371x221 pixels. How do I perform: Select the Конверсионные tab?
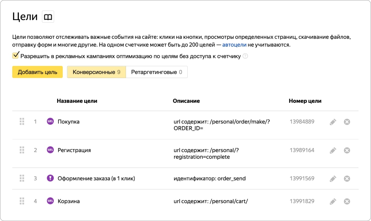coord(97,72)
